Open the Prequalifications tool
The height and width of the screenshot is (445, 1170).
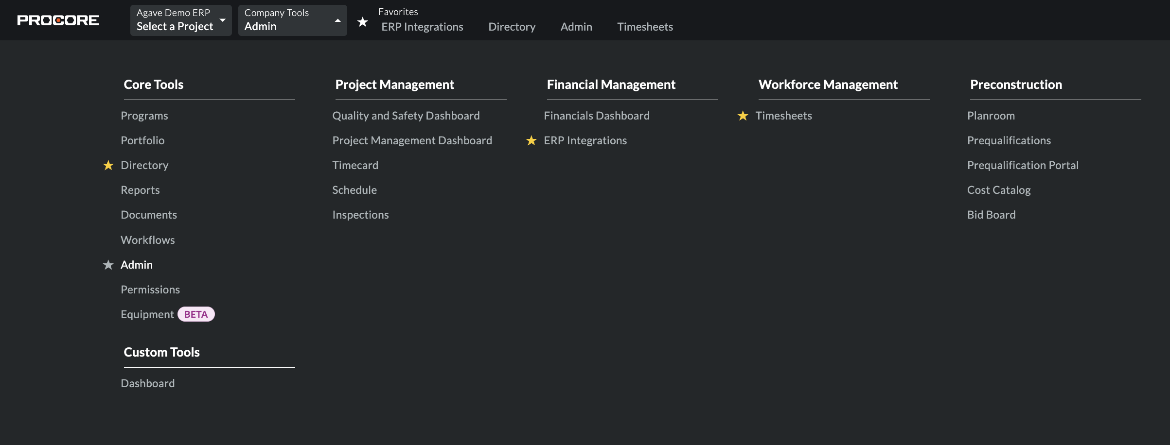point(1009,140)
